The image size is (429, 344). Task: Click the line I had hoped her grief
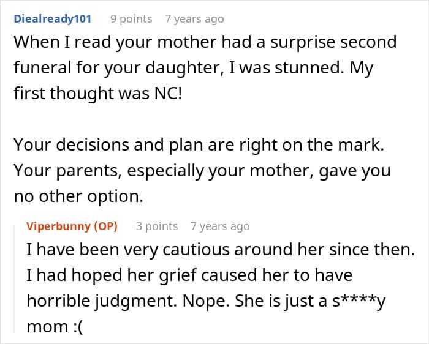click(189, 275)
